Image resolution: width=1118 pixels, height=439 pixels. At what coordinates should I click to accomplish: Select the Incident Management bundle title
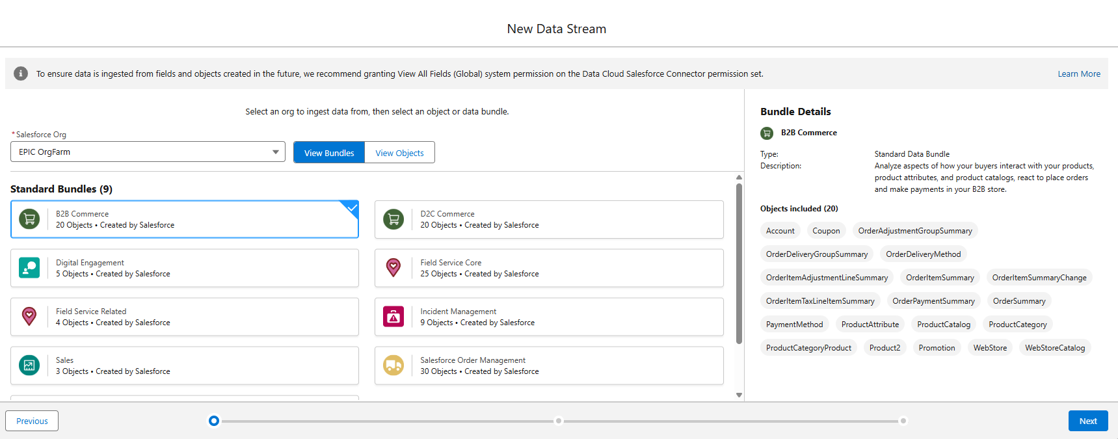[x=458, y=312]
